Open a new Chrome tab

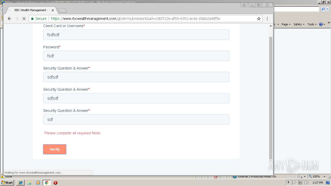62,11
